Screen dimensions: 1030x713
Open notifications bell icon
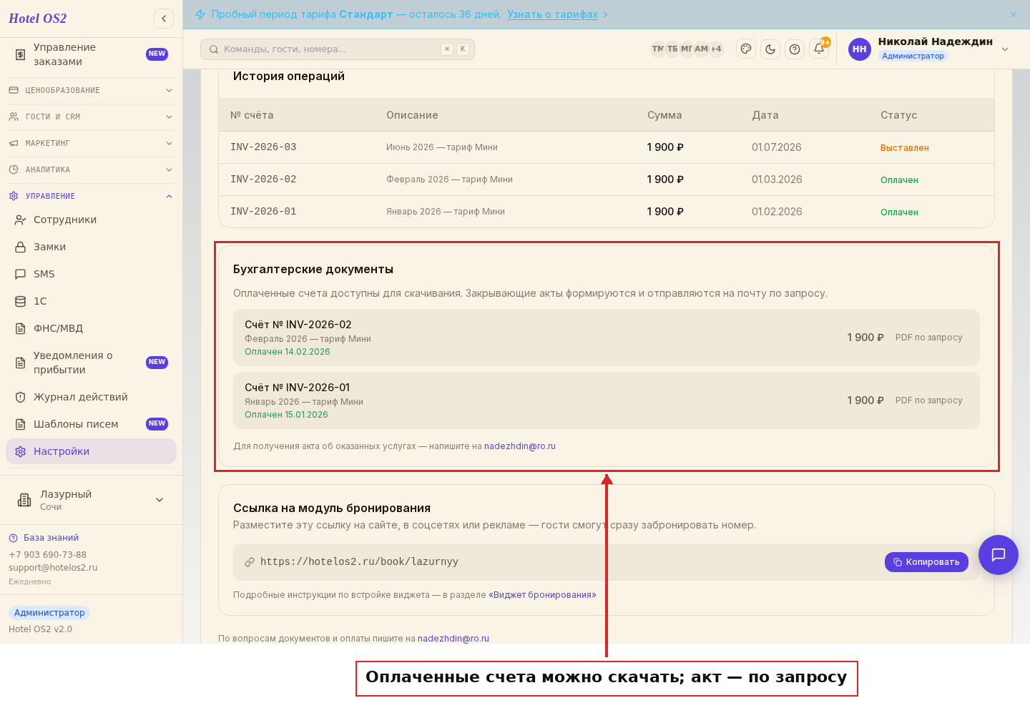coord(819,49)
